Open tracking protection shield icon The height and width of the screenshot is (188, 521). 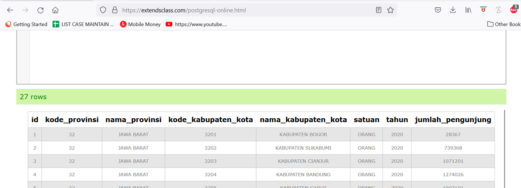point(103,10)
